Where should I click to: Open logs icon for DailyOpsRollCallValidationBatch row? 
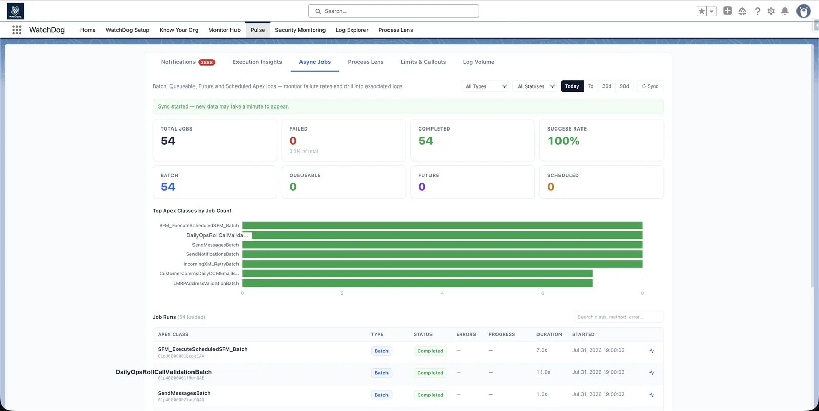click(652, 373)
